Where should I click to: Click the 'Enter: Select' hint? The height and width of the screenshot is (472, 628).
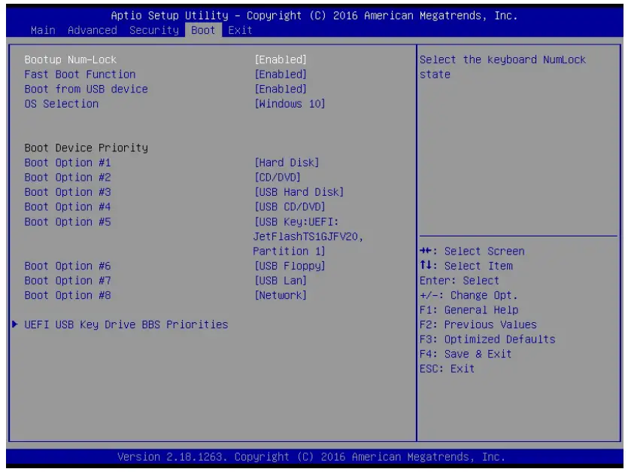[x=460, y=281]
